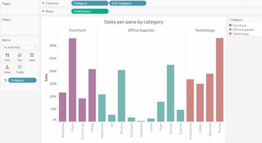Click the Phones bar in Technology
This screenshot has width=262, height=143.
point(220,80)
